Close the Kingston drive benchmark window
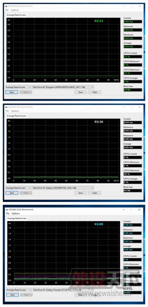The height and width of the screenshot is (307, 148). coord(140,6)
